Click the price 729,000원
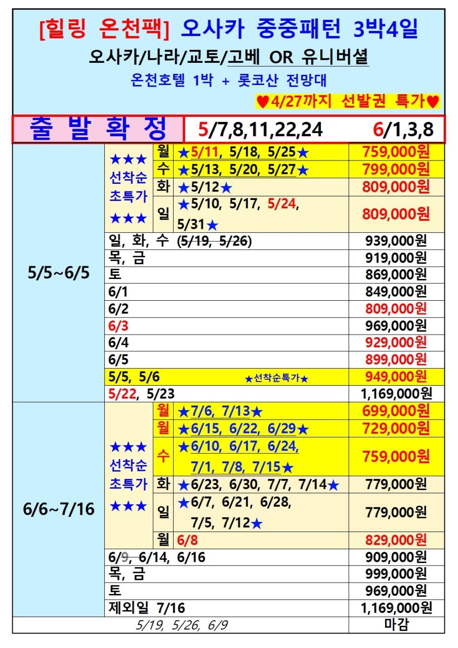This screenshot has height=648, width=458. 396,429
